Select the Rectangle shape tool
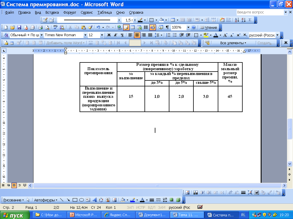 point(75,200)
